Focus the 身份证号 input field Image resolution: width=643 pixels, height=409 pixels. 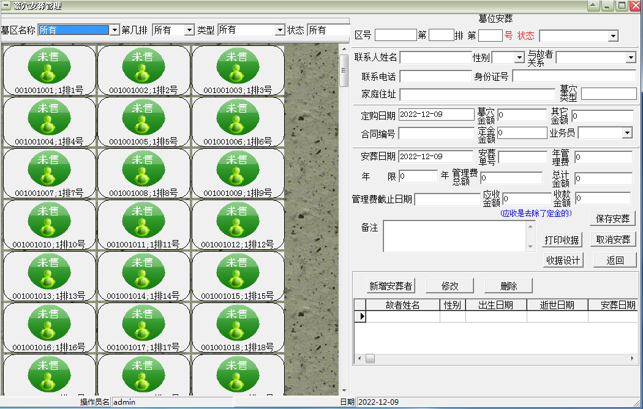click(574, 76)
